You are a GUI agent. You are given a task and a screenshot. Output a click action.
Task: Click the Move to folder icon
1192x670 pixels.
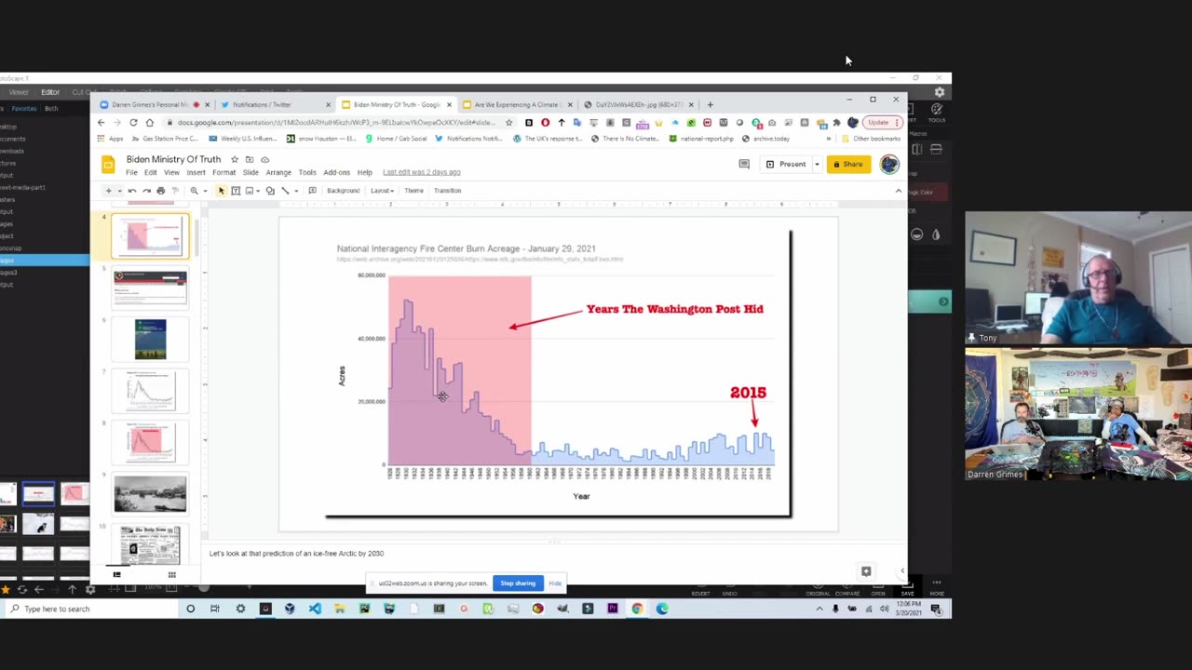pyautogui.click(x=249, y=160)
